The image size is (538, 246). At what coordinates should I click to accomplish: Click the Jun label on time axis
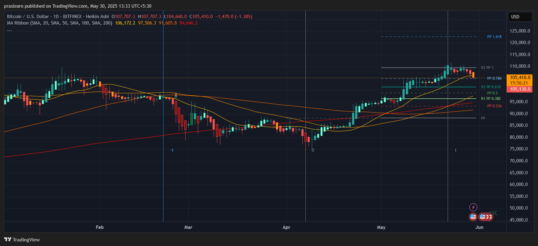click(479, 227)
